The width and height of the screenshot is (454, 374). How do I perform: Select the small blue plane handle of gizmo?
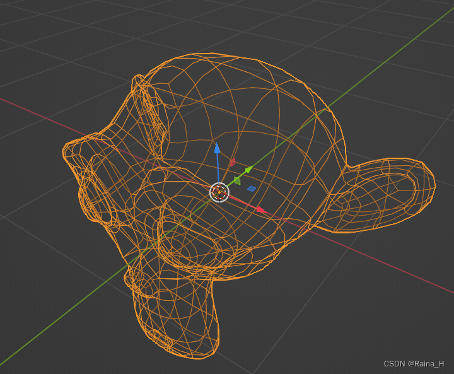pos(252,189)
